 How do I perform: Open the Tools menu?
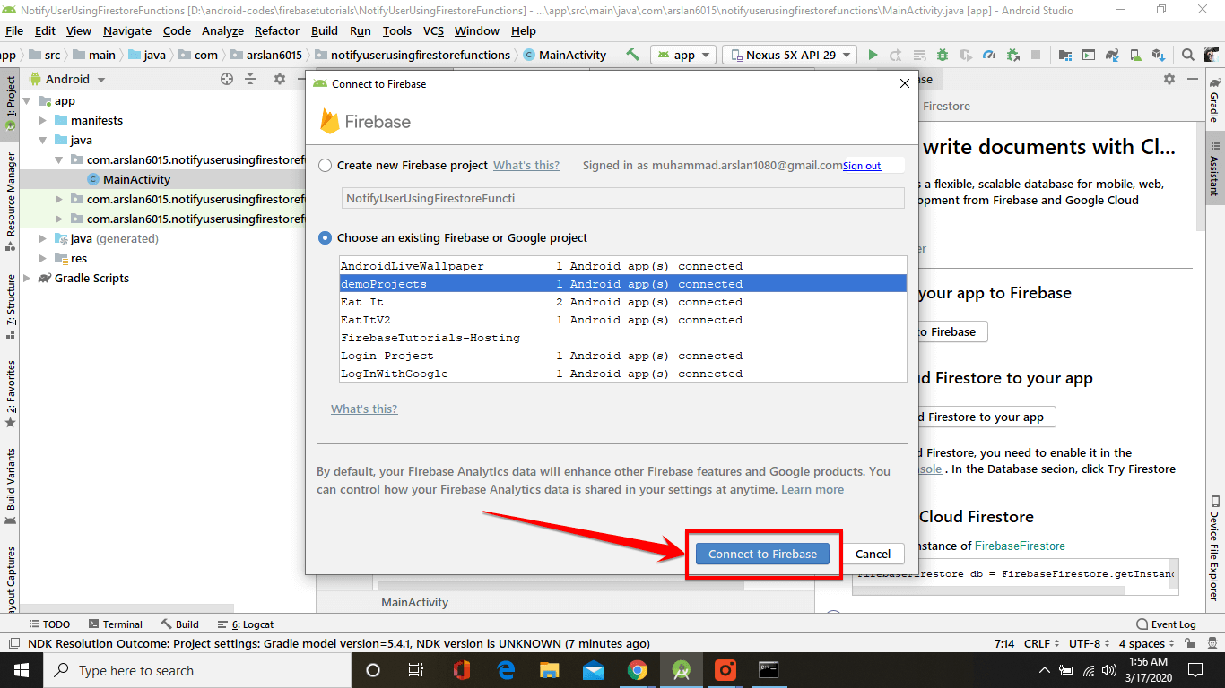(397, 30)
